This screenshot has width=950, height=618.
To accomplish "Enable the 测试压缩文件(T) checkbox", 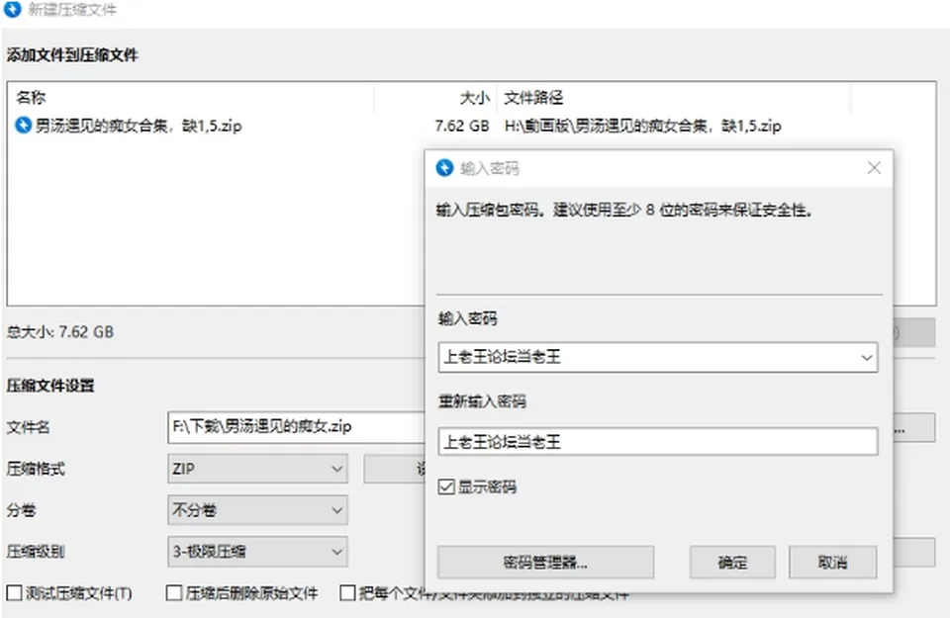I will [x=14, y=592].
